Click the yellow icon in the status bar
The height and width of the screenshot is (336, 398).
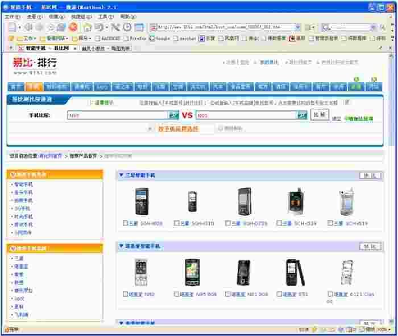pos(314,330)
